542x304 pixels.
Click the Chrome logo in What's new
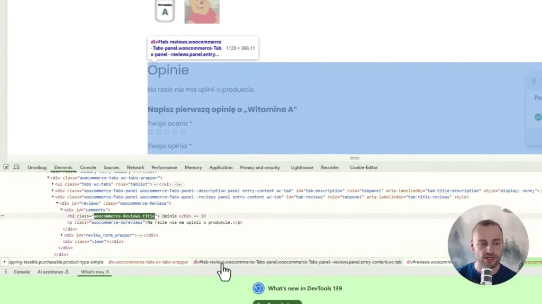[258, 288]
